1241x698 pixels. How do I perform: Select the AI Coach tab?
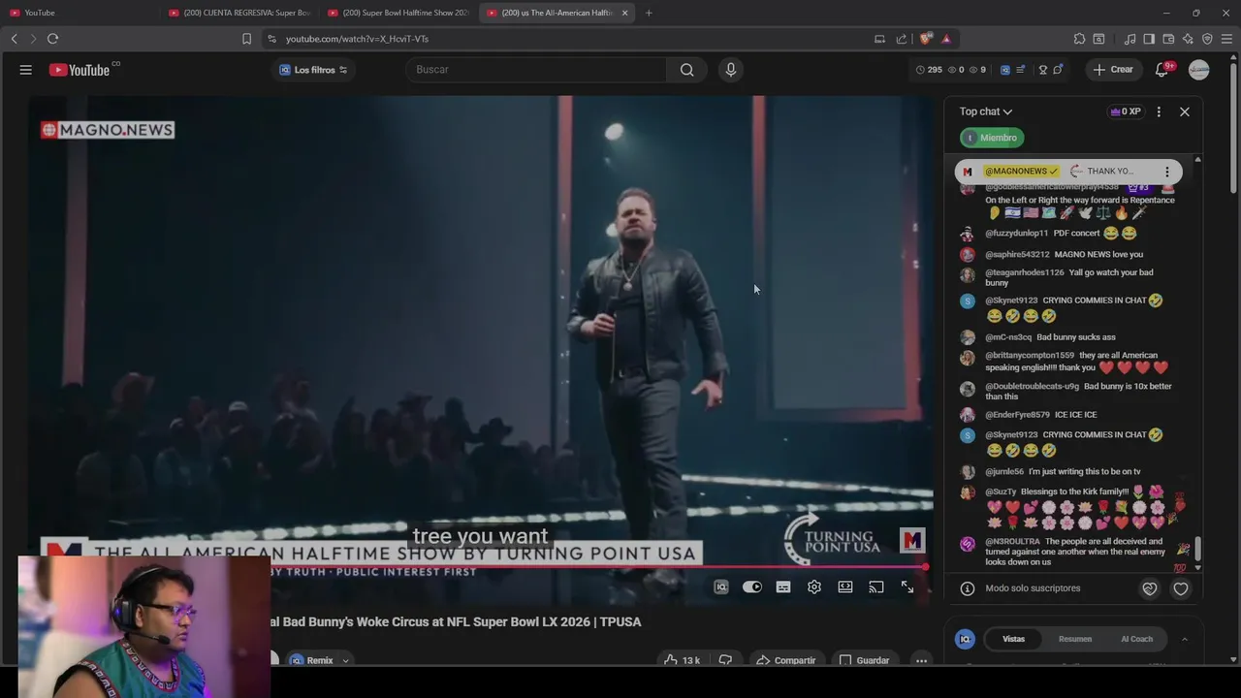(1136, 639)
